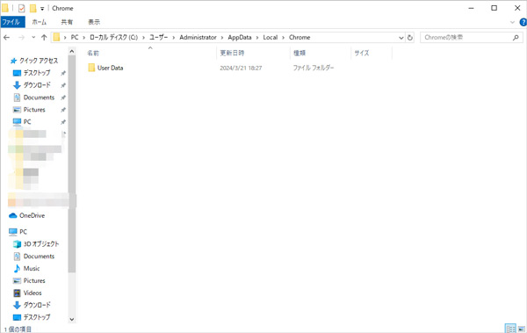
Task: Expand the ribbon with the chevron
Action: 512,22
